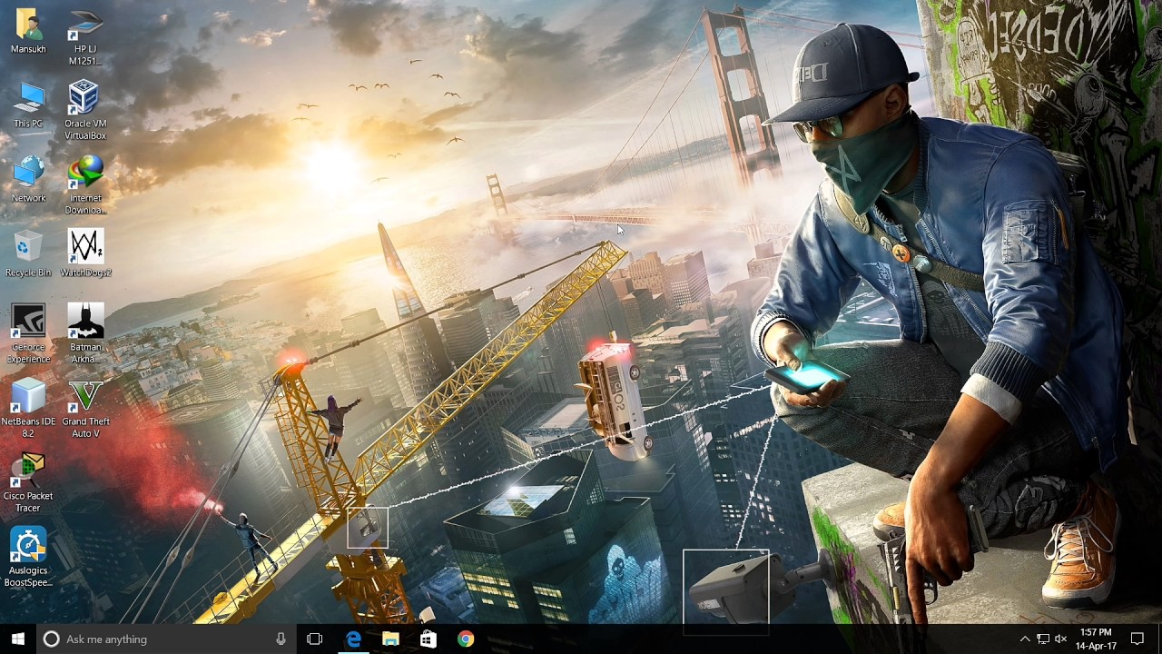Select Grand Theft Auto V shortcut
This screenshot has height=654, width=1162.
pos(85,409)
